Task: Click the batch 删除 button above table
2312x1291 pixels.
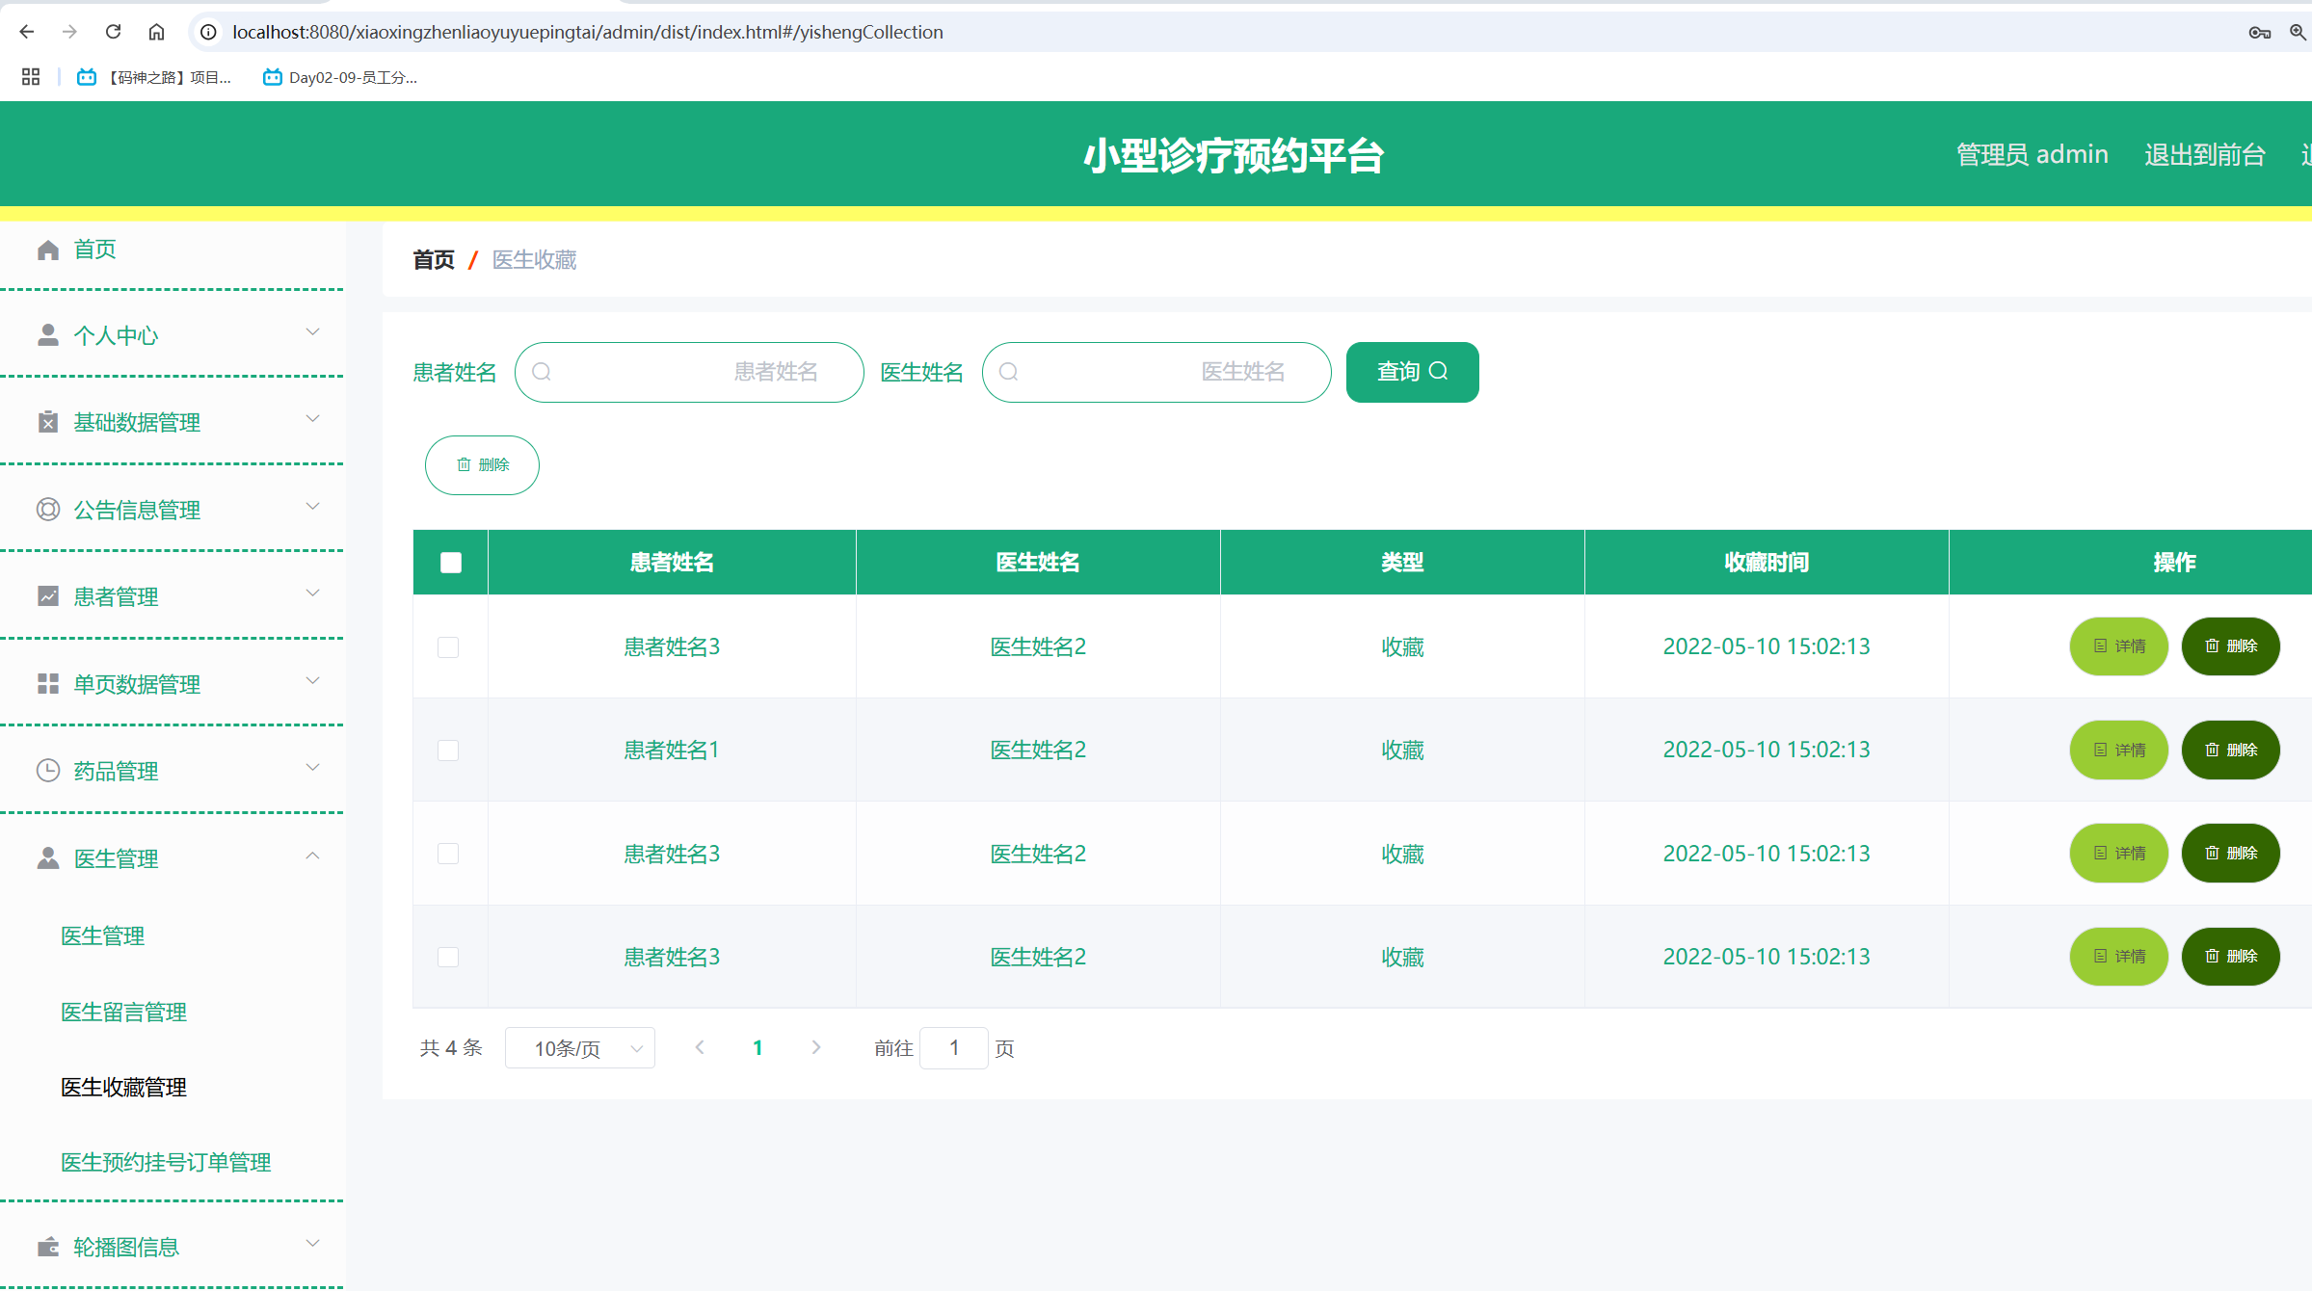Action: (482, 465)
